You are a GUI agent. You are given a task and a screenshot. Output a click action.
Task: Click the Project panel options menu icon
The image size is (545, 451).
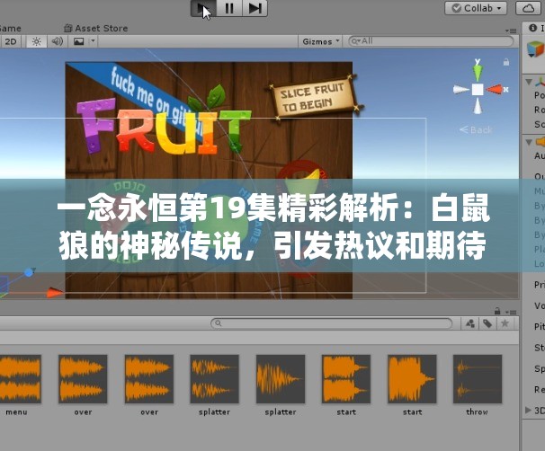tap(511, 312)
